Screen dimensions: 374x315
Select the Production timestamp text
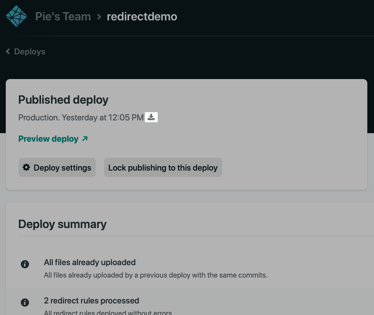point(81,118)
